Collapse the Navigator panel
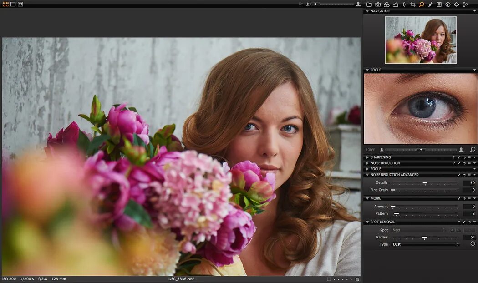 367,11
